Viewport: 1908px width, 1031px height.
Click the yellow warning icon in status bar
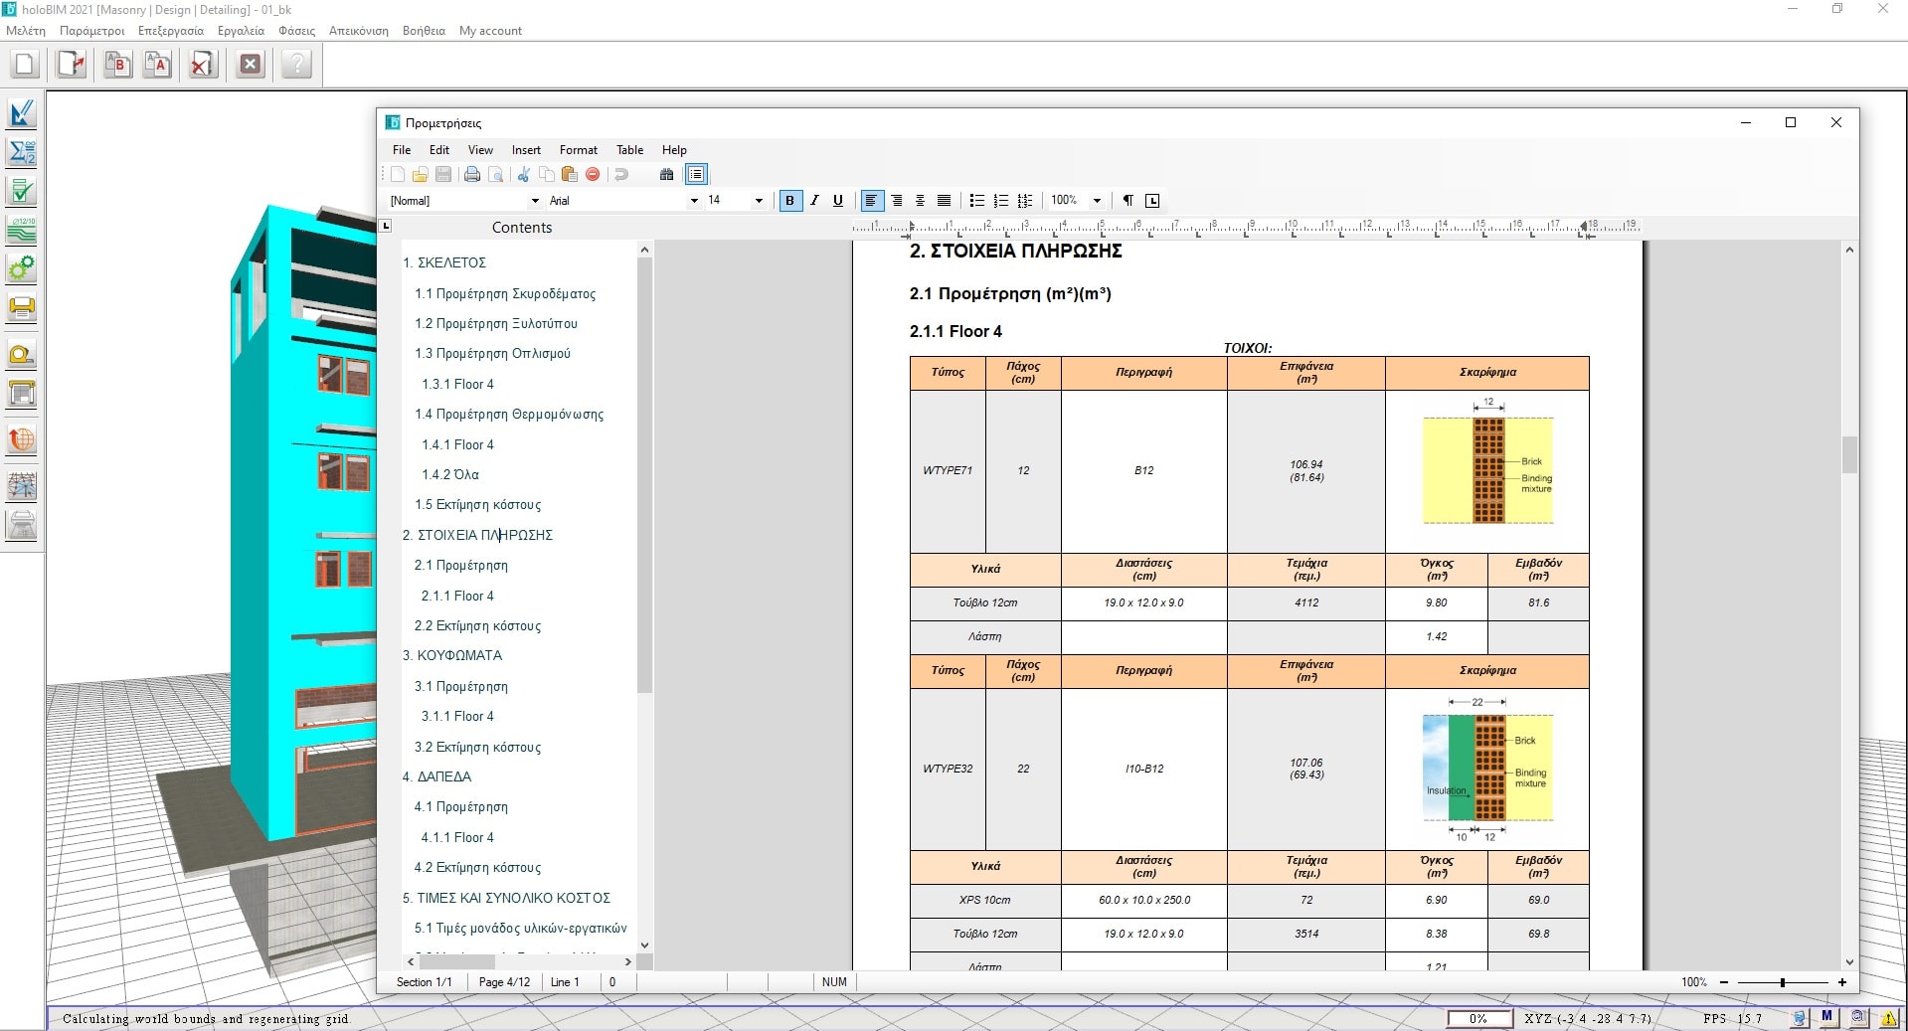point(1888,1018)
